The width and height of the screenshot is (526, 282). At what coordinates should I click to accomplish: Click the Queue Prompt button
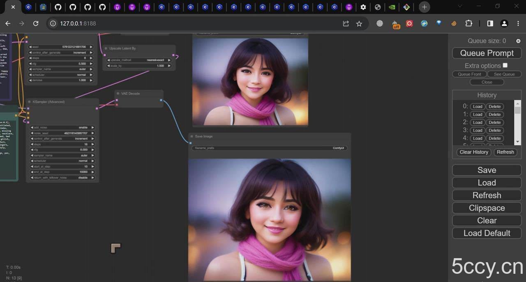(x=487, y=53)
